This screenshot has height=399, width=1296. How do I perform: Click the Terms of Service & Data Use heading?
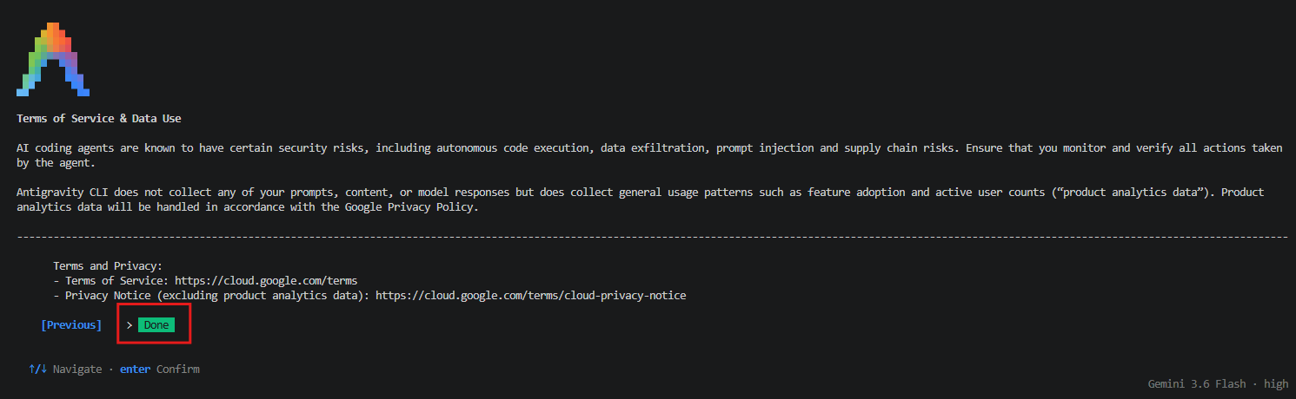click(x=99, y=118)
